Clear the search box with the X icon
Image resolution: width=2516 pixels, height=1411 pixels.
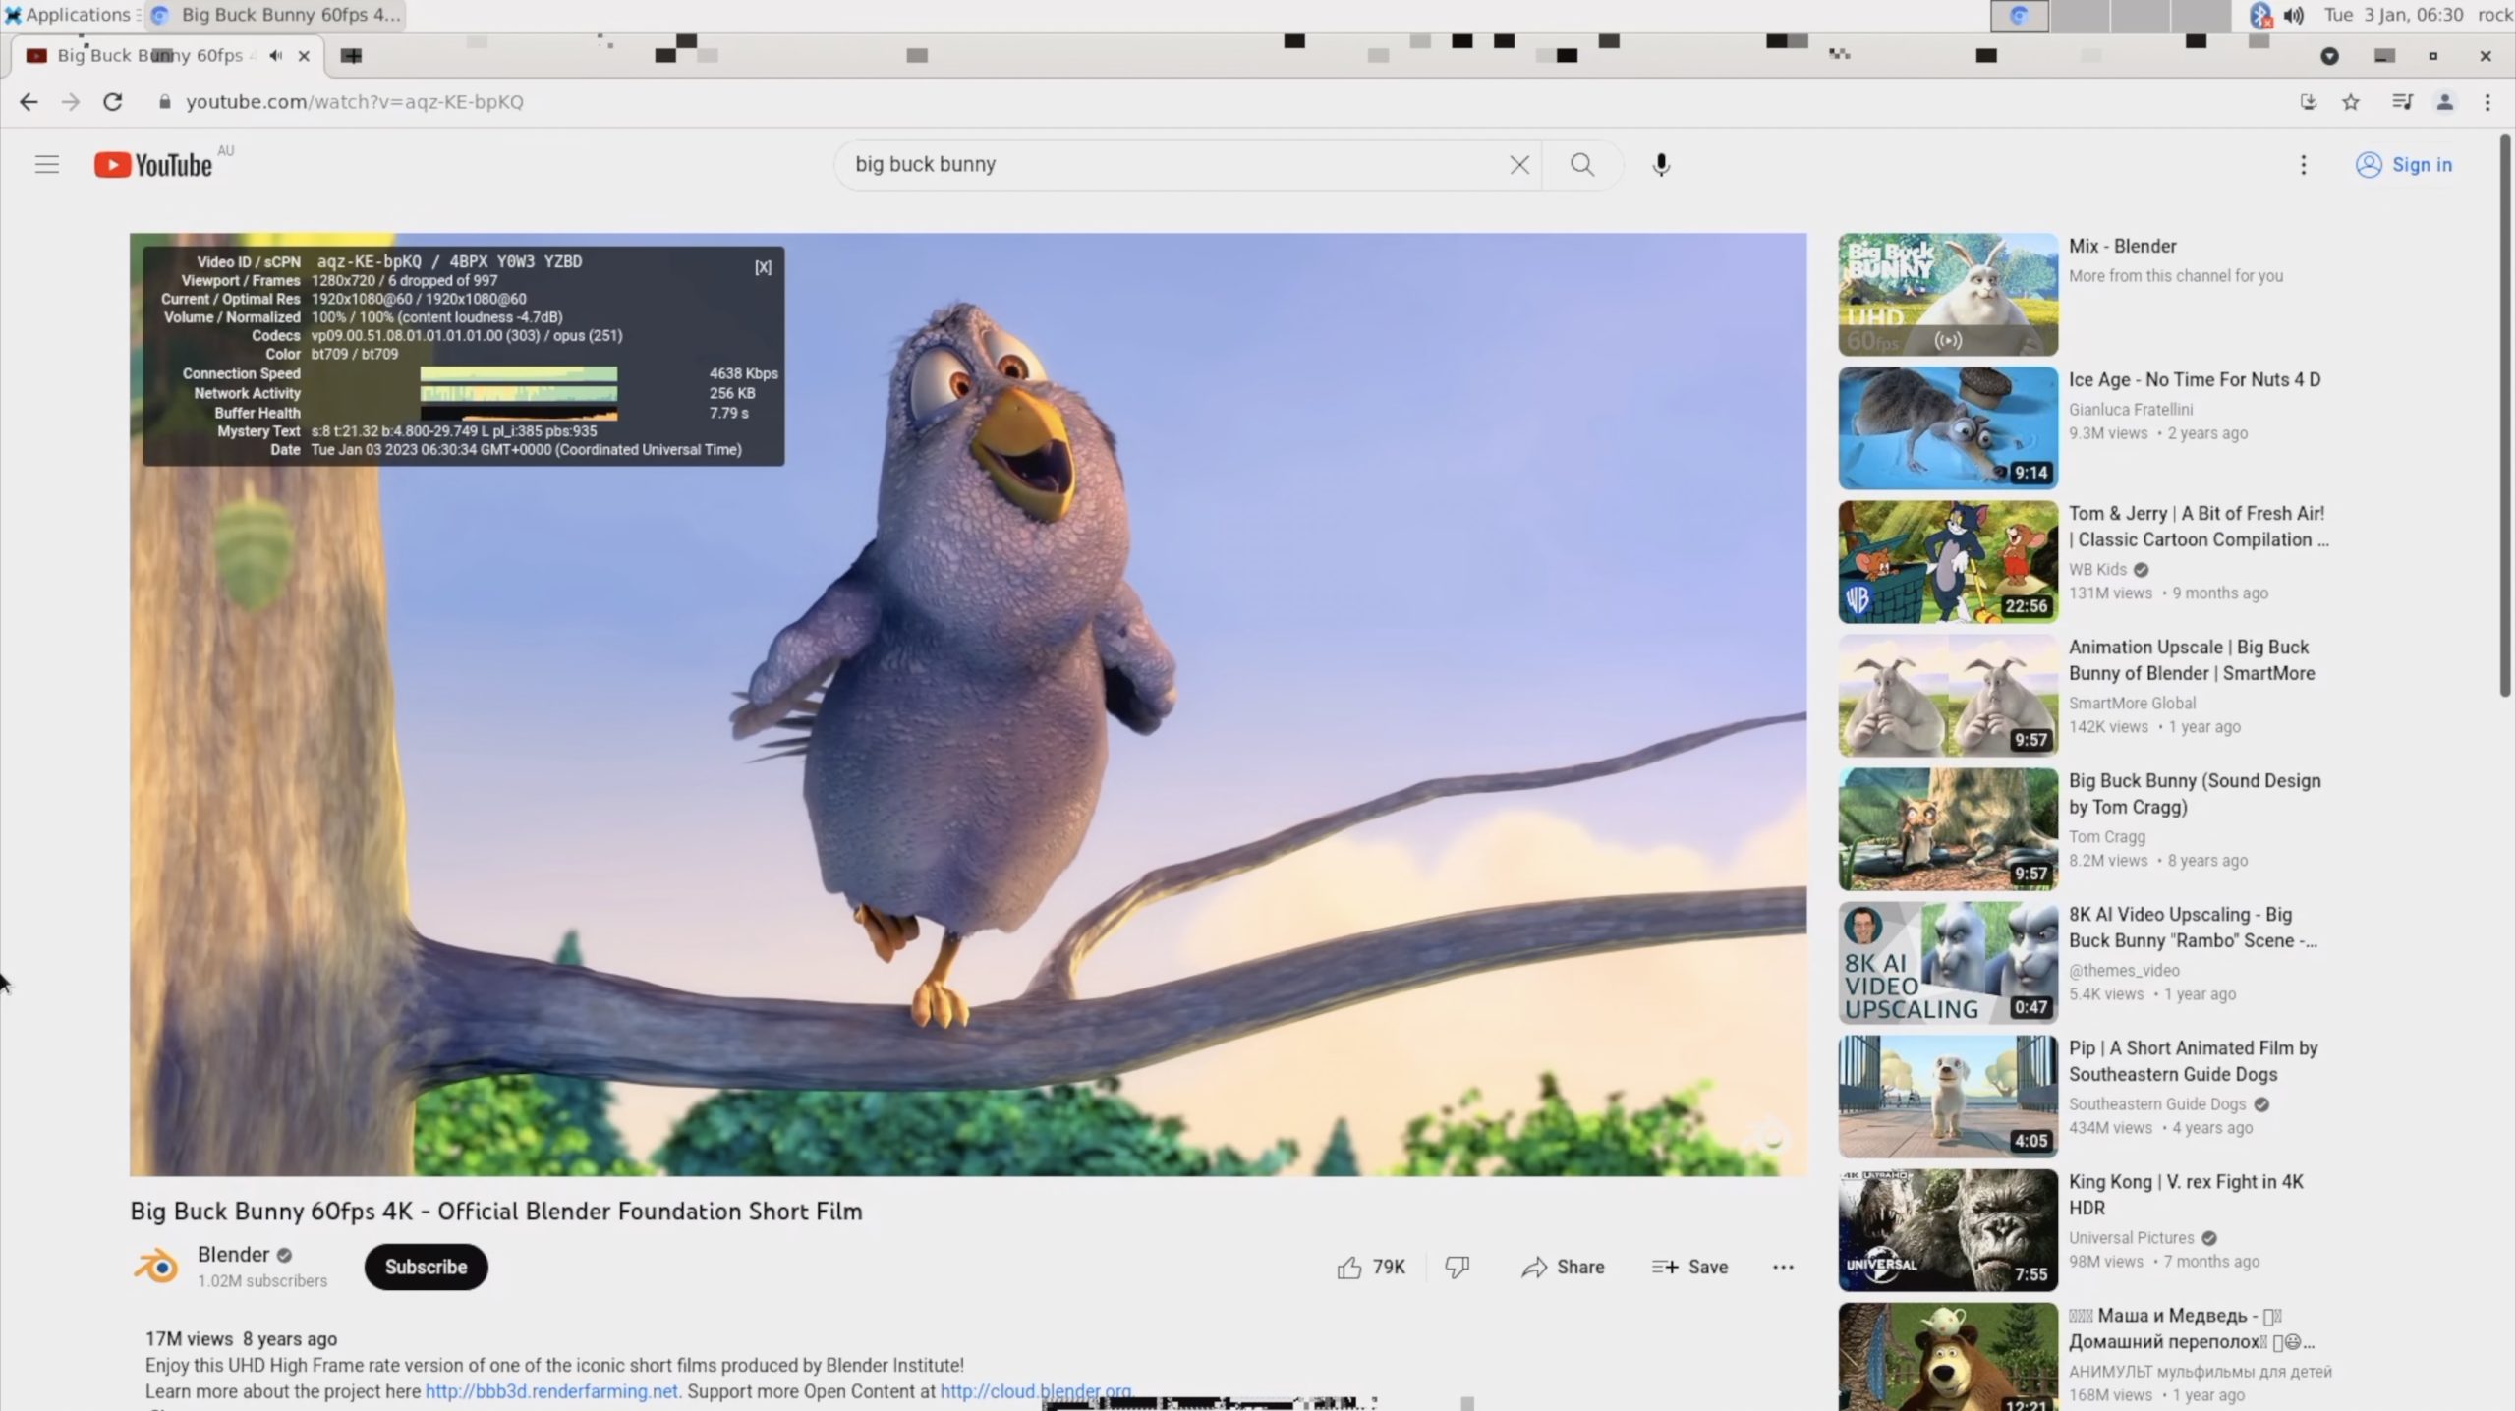[1518, 164]
